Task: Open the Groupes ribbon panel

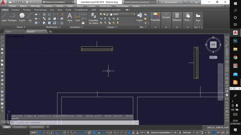Action: [166, 16]
